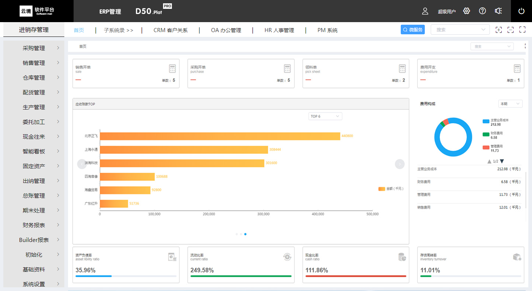
Task: Open settings via the gear icon
Action: point(467,11)
